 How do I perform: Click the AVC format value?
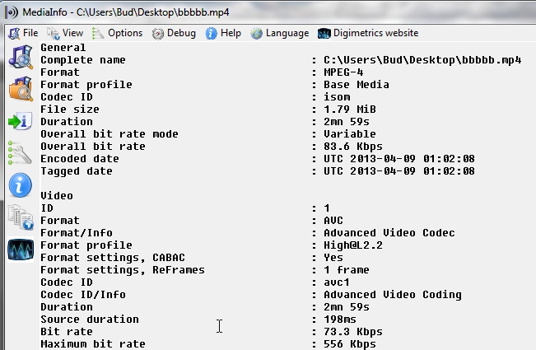click(333, 221)
